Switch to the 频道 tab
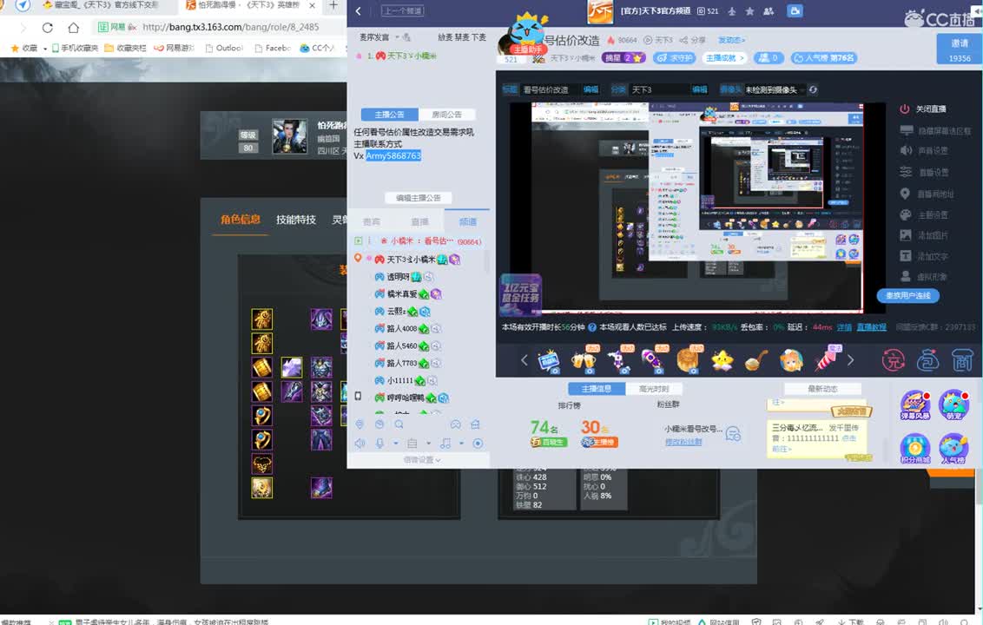Image resolution: width=983 pixels, height=625 pixels. [x=467, y=221]
